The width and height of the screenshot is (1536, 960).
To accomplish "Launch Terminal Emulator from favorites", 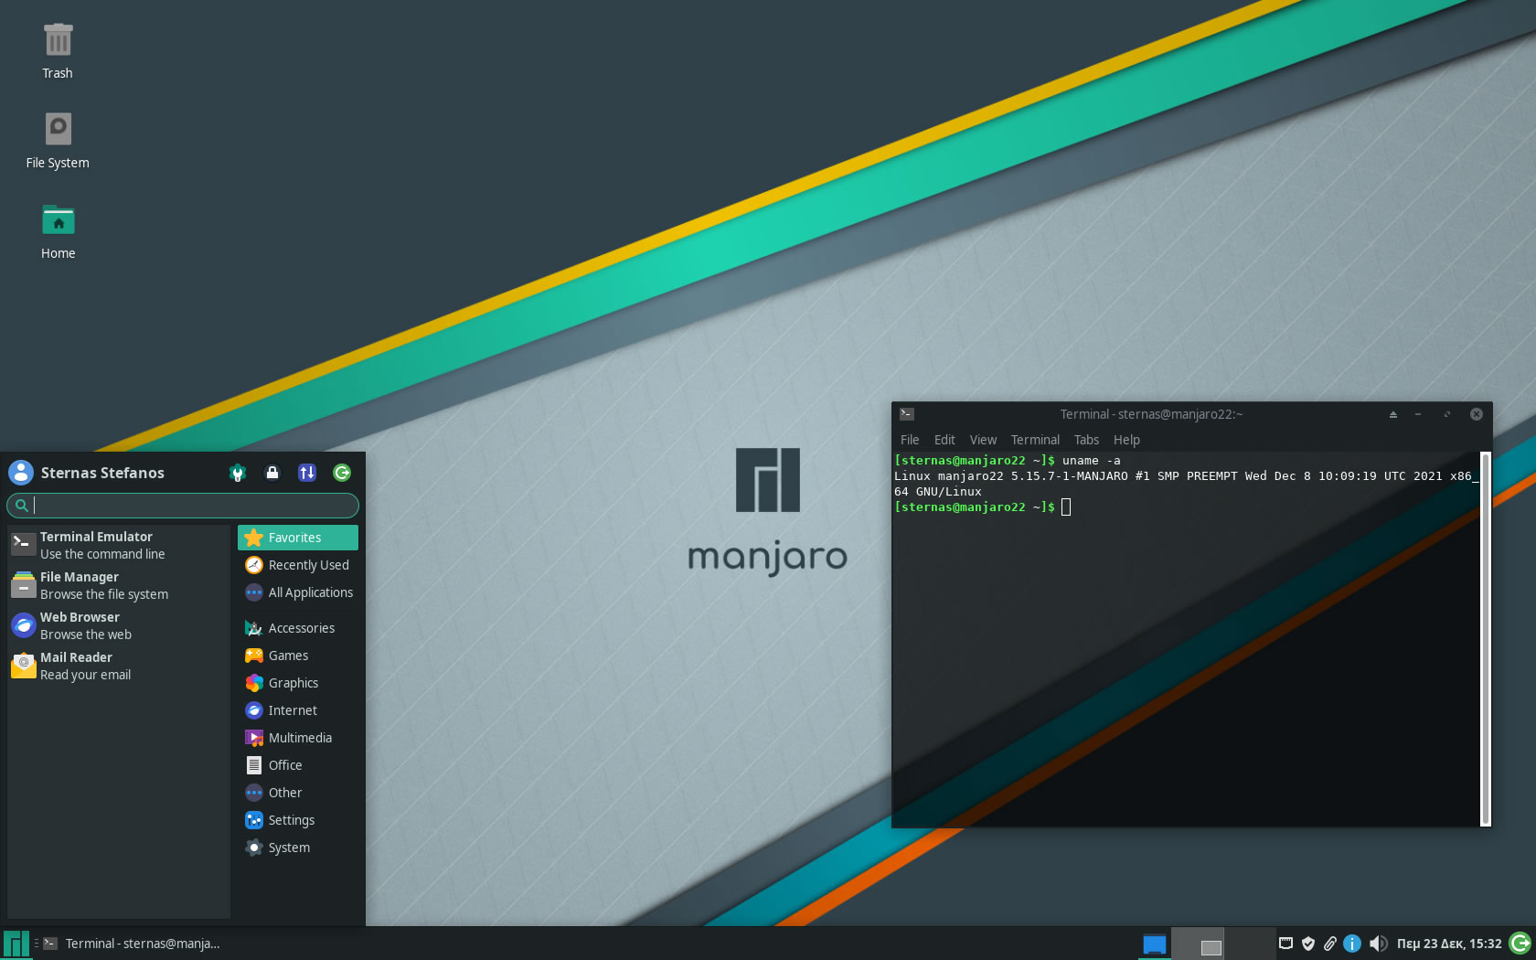I will pyautogui.click(x=118, y=545).
